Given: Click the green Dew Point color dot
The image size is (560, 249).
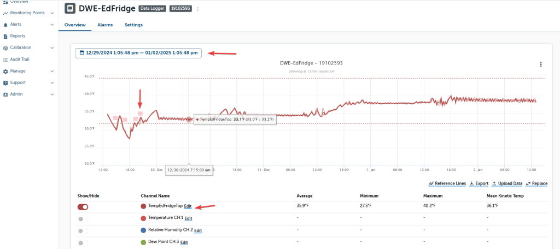Looking at the screenshot, I should click(144, 242).
